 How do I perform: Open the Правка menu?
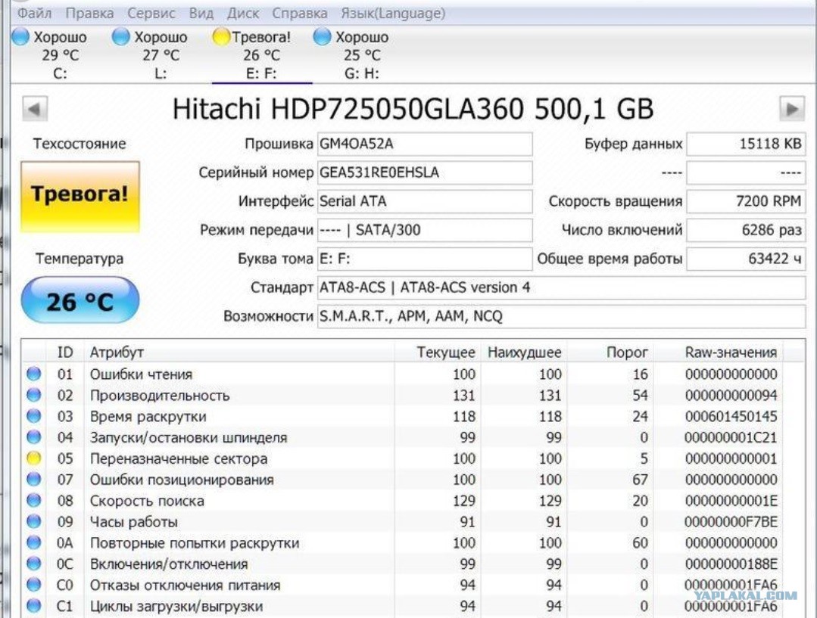(89, 13)
